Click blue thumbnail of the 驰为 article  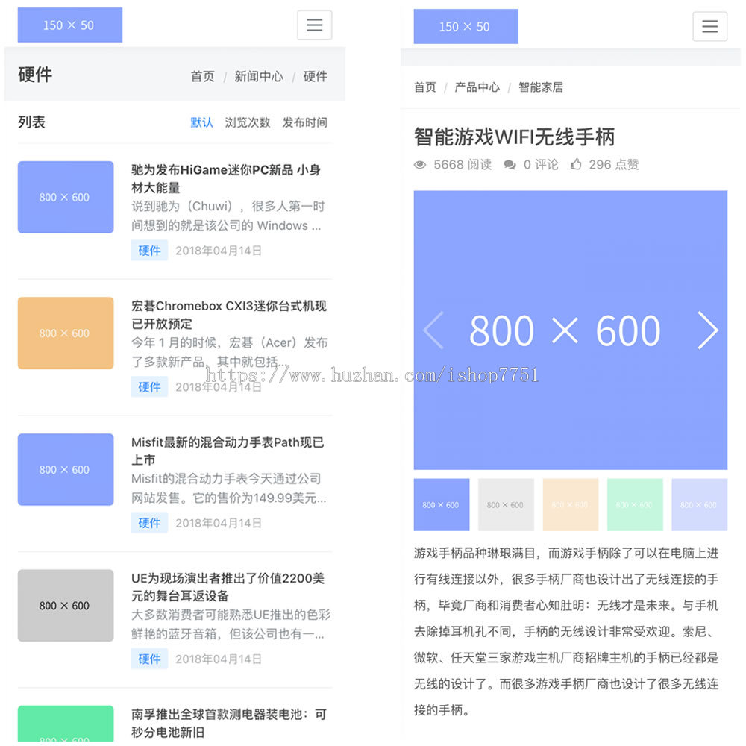tap(66, 197)
